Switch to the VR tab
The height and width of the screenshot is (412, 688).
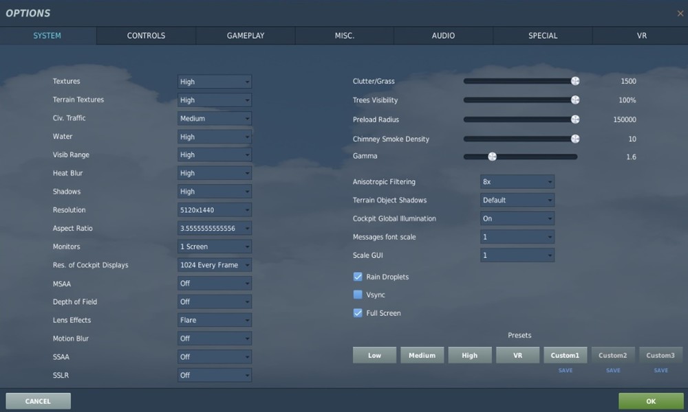point(641,35)
